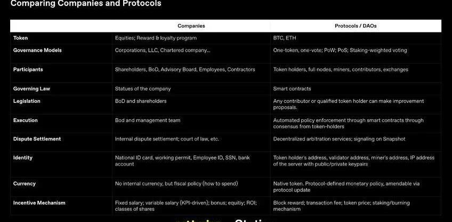Screen dimensions: 452x222
Task: Select the 'Statues of the company' cell
Action: tap(143, 89)
